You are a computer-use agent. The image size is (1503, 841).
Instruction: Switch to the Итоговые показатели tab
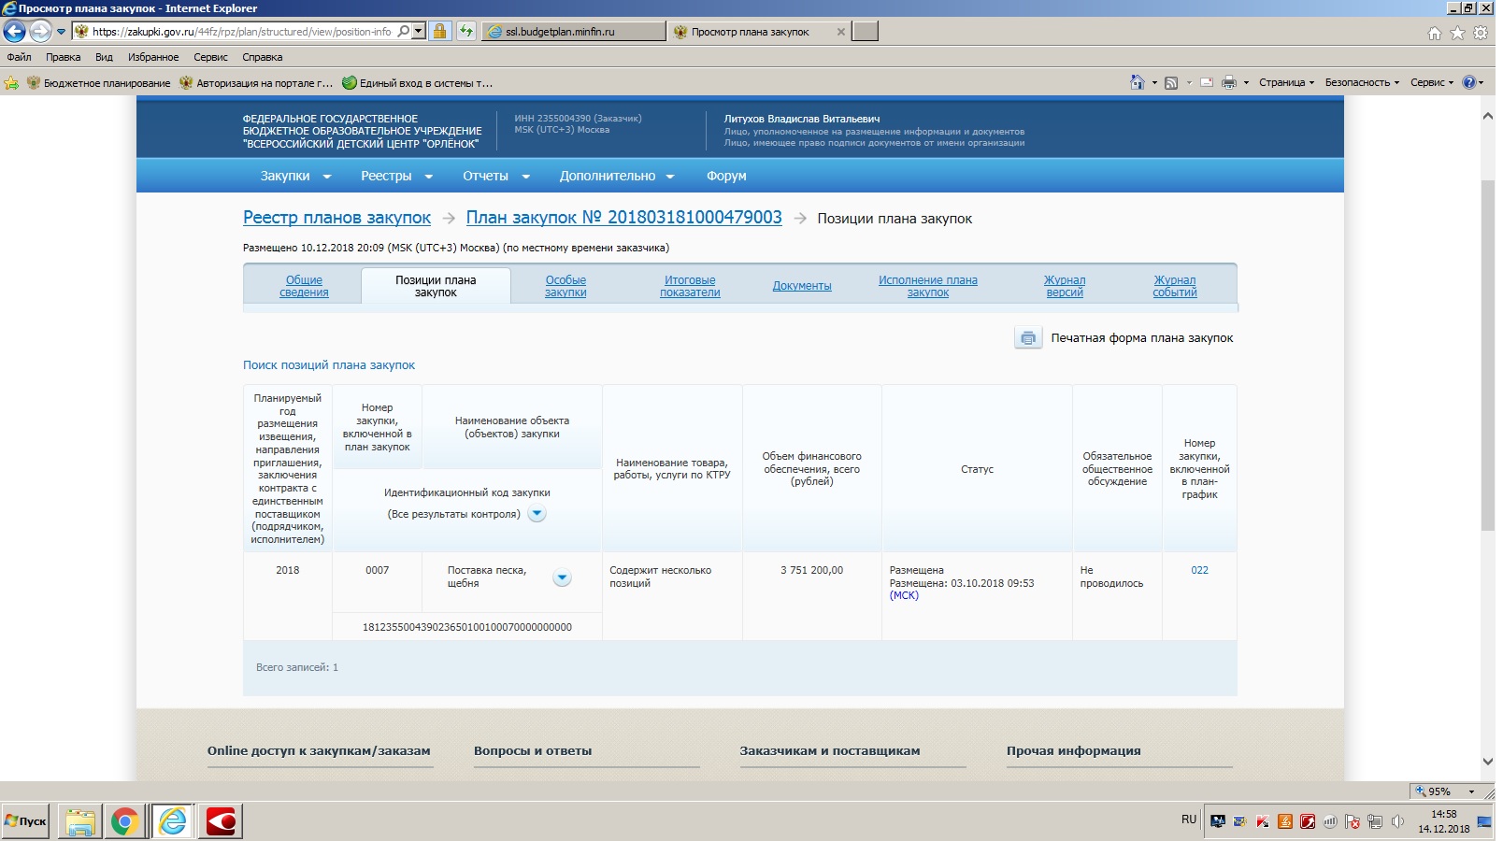[x=690, y=286]
